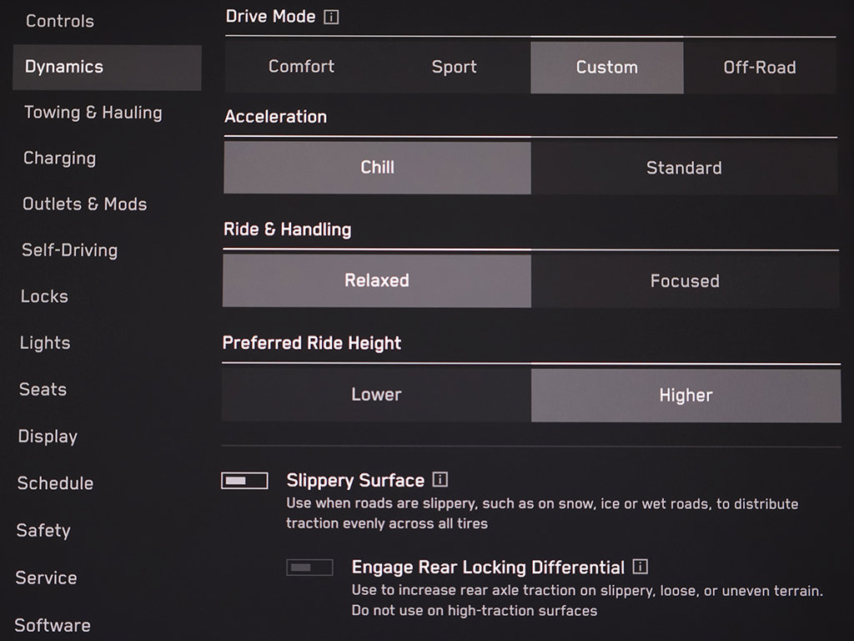Open the Controls settings section
This screenshot has height=641, width=854.
60,21
